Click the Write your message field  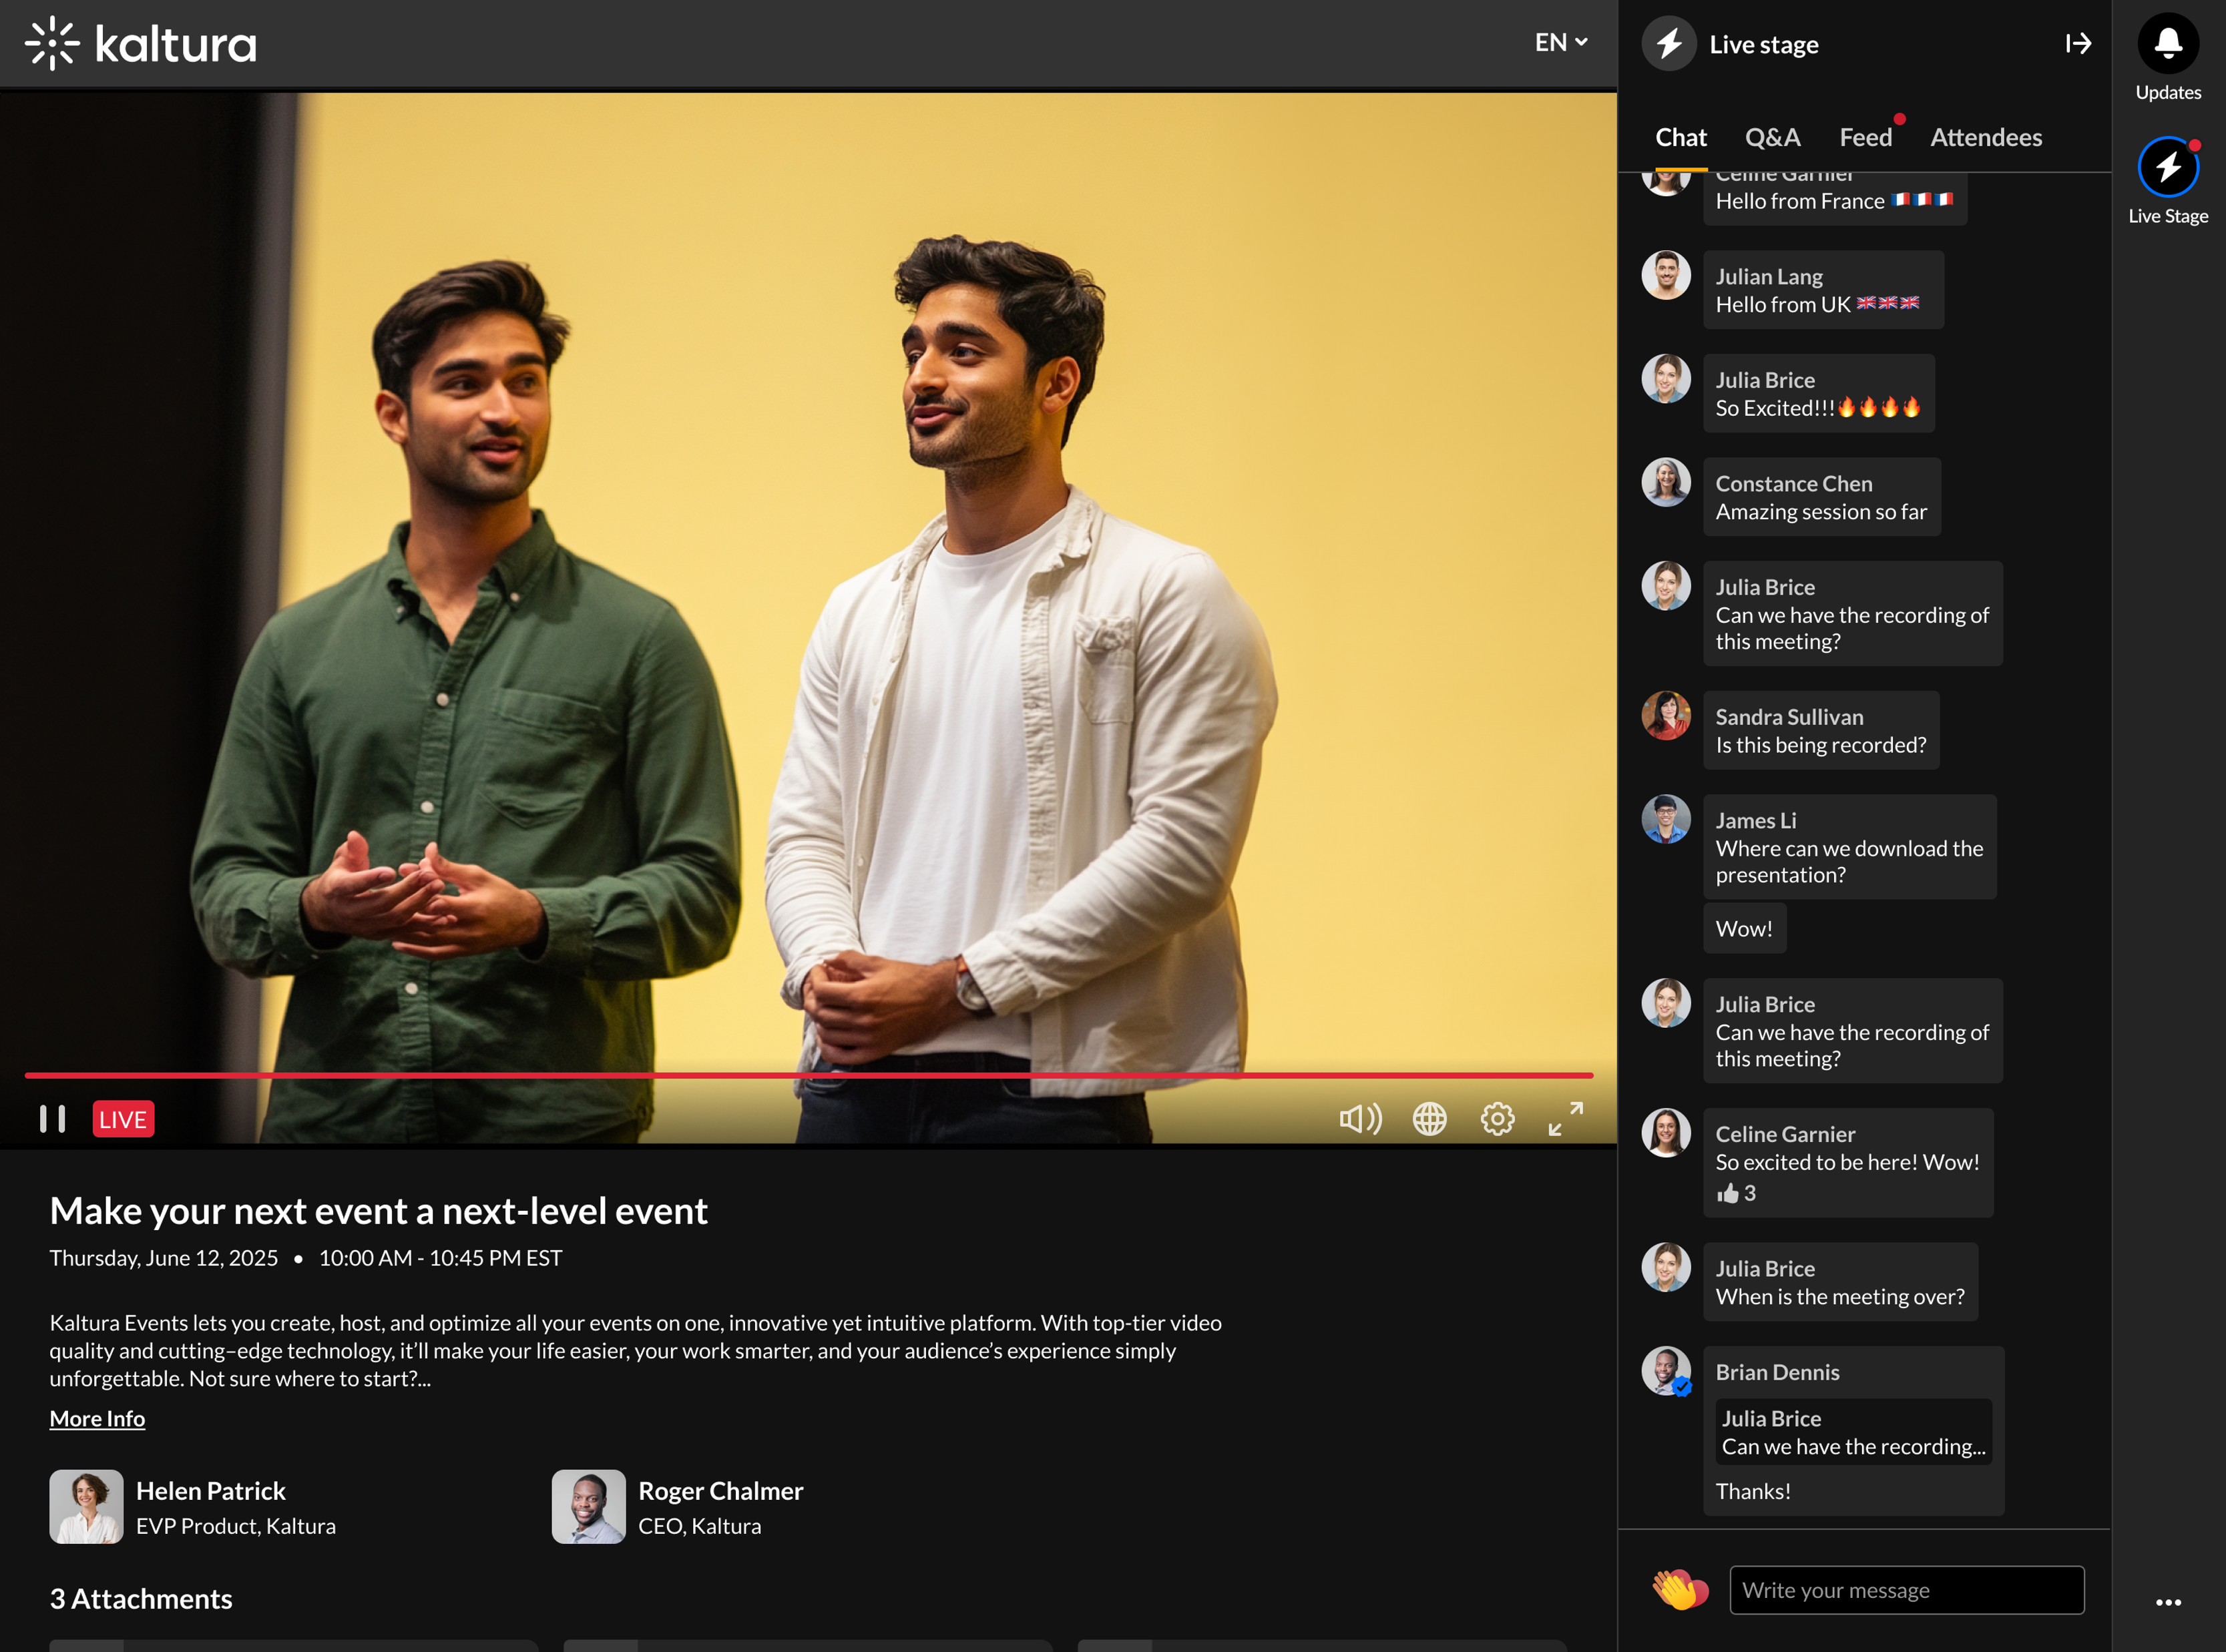click(1906, 1590)
